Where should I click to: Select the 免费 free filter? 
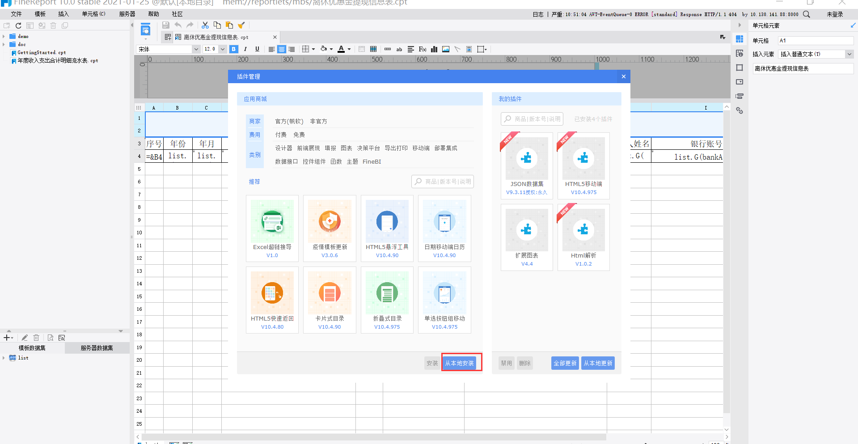299,135
